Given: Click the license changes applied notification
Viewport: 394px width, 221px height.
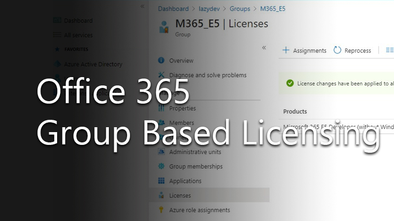Looking at the screenshot, I should click(336, 83).
